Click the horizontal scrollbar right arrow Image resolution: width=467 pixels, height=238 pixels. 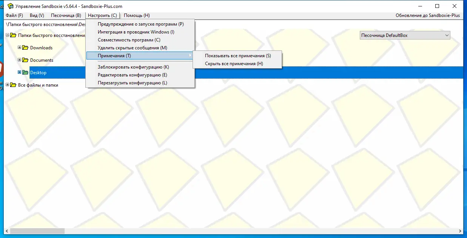[459, 231]
